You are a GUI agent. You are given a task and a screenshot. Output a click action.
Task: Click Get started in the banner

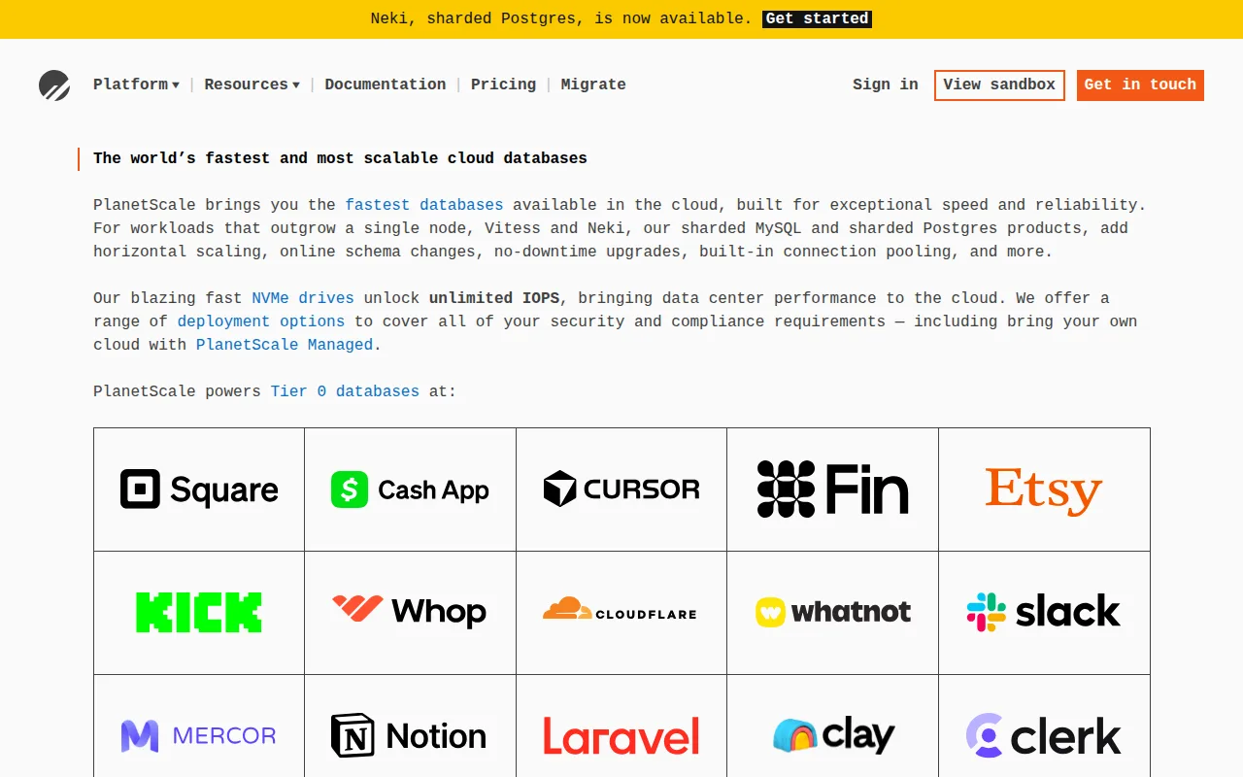click(817, 18)
